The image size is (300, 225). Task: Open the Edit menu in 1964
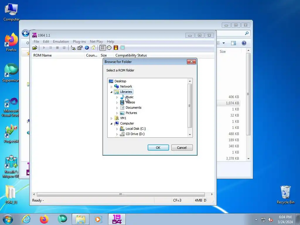point(46,42)
